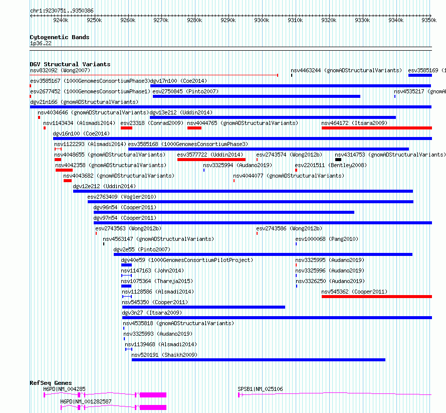Click nsv1122293 (Alsmadi2014) label
This screenshot has width=446, height=413.
(x=90, y=144)
